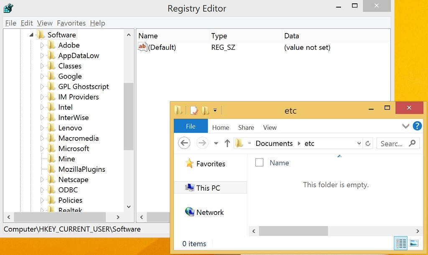
Task: Click the Software folder icon in registry tree
Action: 41,35
